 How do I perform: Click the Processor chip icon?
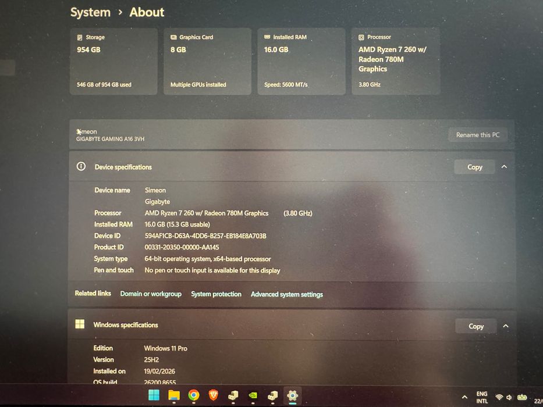point(361,37)
